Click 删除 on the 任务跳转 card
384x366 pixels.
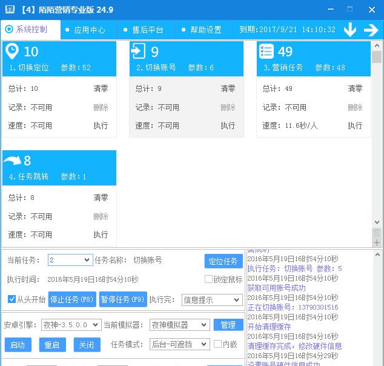coord(101,216)
